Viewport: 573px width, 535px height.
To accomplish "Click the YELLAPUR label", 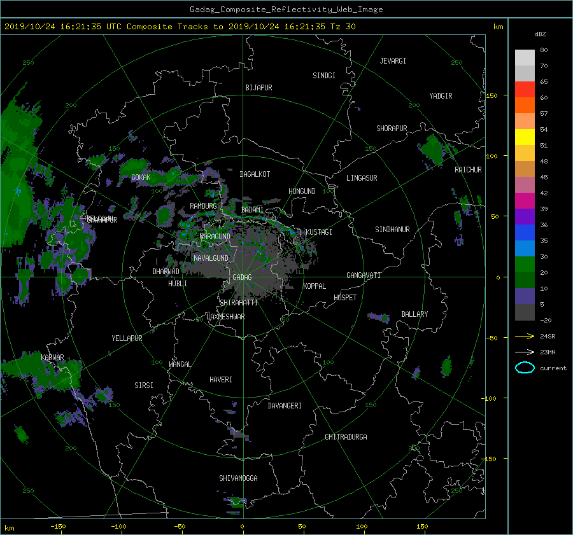I will pyautogui.click(x=127, y=338).
